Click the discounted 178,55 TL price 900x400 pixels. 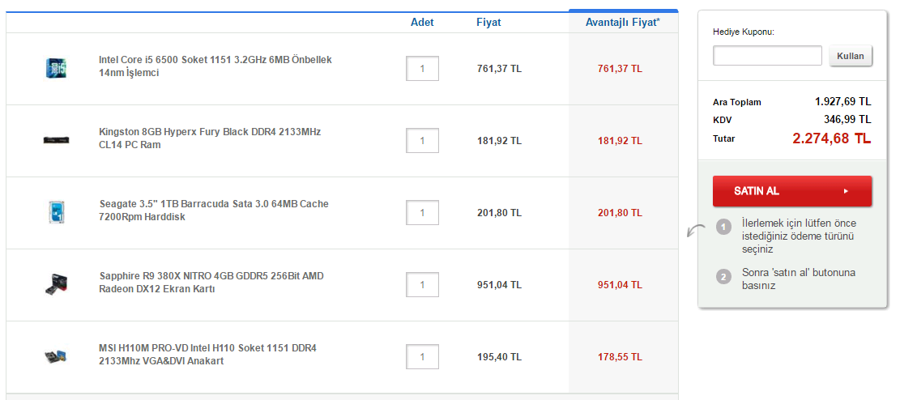[620, 357]
